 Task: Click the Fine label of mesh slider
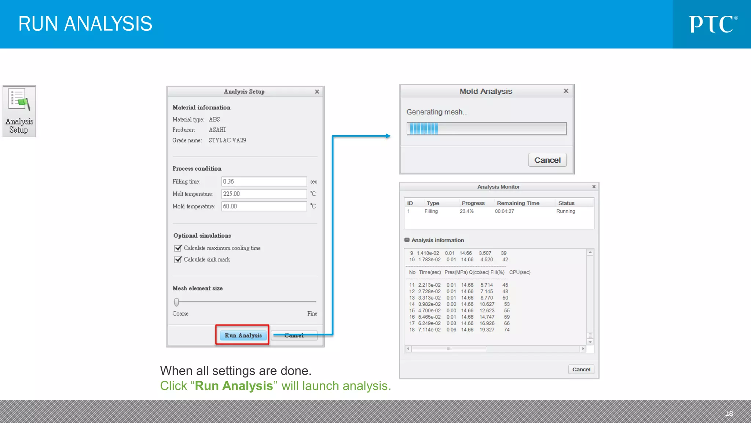click(312, 313)
